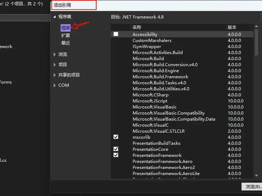This screenshot has width=262, height=196.
Task: Select Microsoft.Build.Utilities.v4.0 row
Action: coord(182,89)
